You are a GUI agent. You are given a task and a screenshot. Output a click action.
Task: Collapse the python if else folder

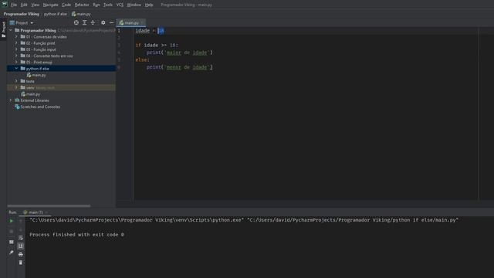(x=16, y=69)
